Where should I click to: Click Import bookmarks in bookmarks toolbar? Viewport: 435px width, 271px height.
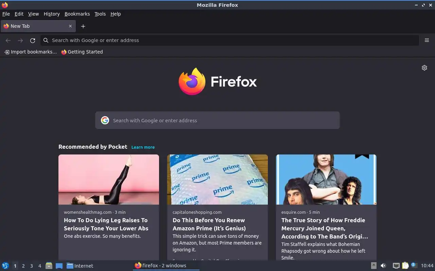click(30, 52)
